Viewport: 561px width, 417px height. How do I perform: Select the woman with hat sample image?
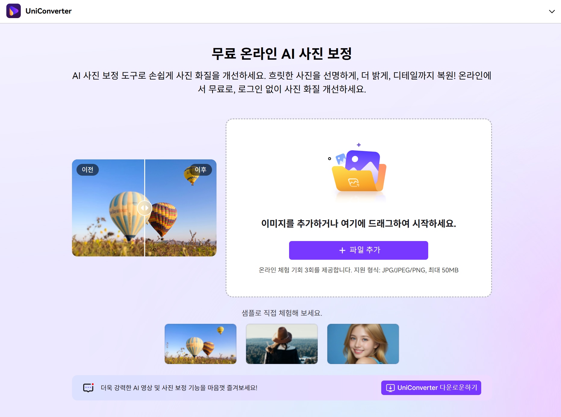282,344
